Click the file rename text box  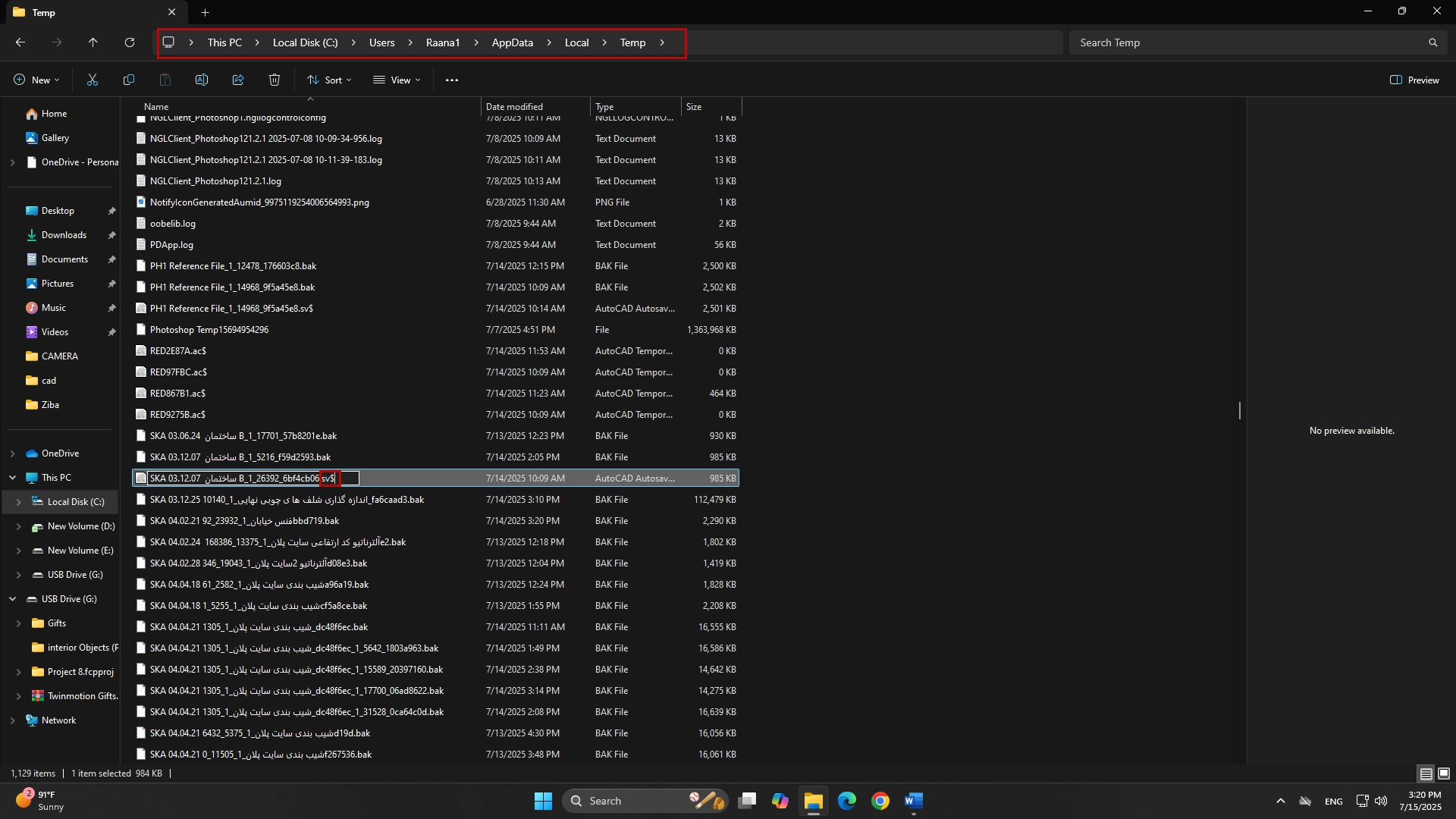[x=253, y=479]
